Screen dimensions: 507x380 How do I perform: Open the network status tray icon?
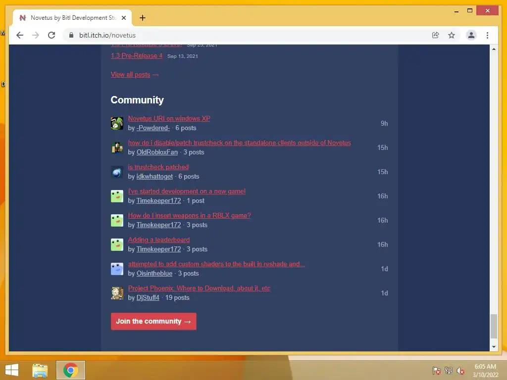(x=449, y=370)
